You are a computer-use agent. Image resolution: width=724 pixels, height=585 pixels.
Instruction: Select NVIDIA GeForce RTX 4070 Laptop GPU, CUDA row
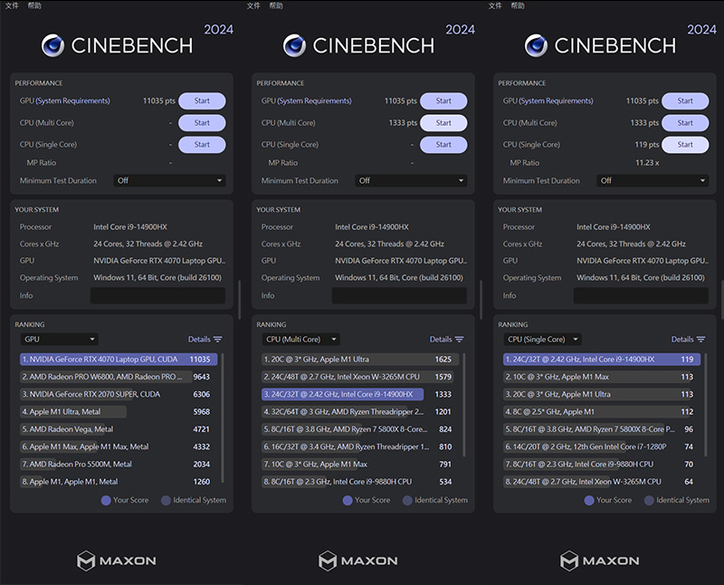(x=119, y=360)
